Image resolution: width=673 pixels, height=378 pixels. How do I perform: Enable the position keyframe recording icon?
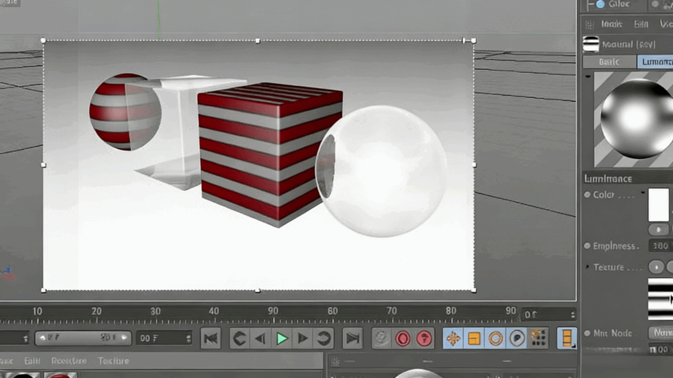point(454,338)
